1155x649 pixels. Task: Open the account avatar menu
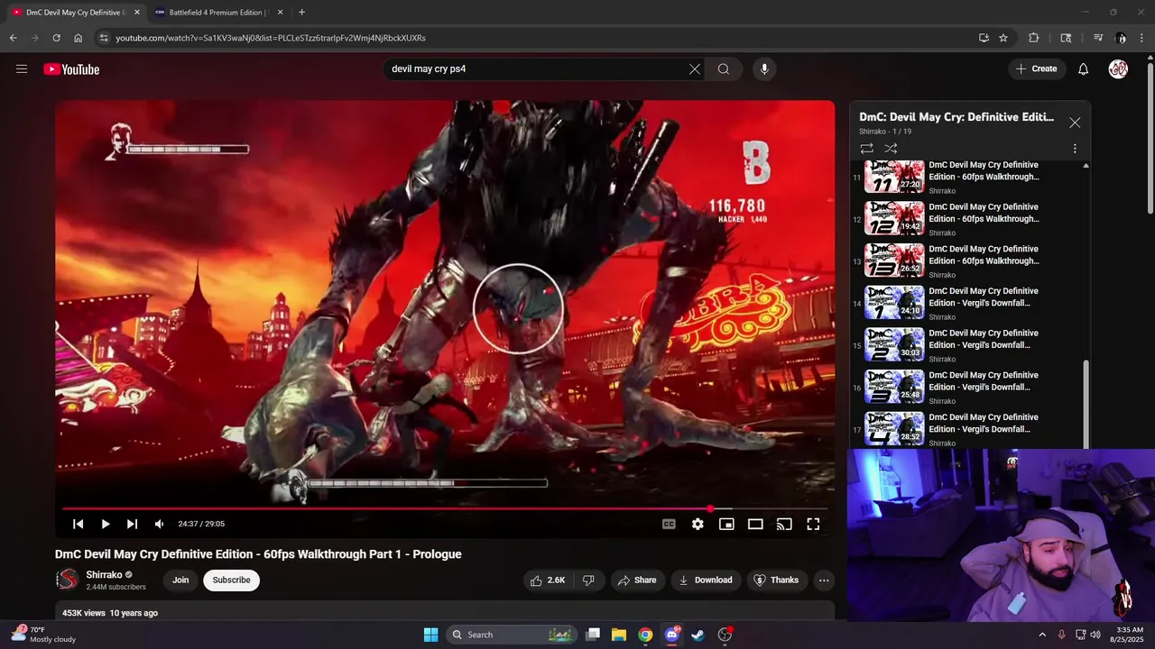(x=1118, y=69)
